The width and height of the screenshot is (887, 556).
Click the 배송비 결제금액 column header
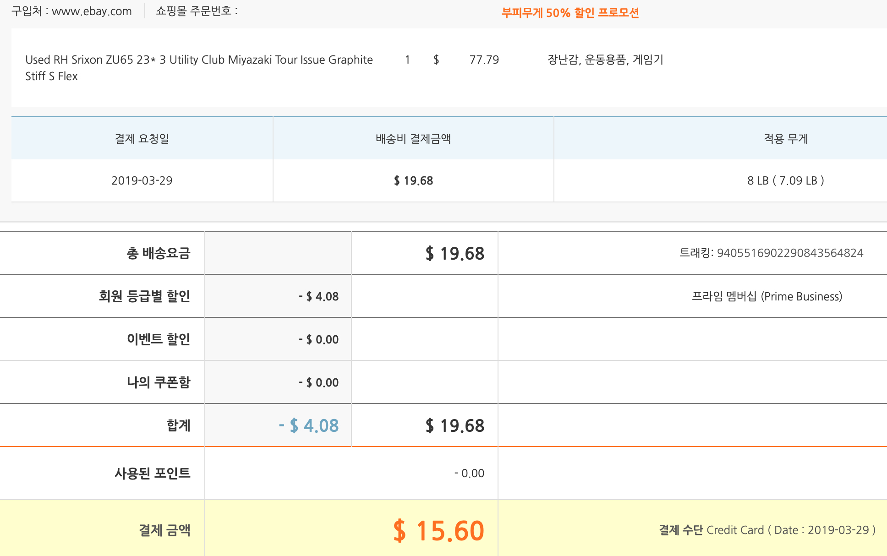(x=413, y=138)
